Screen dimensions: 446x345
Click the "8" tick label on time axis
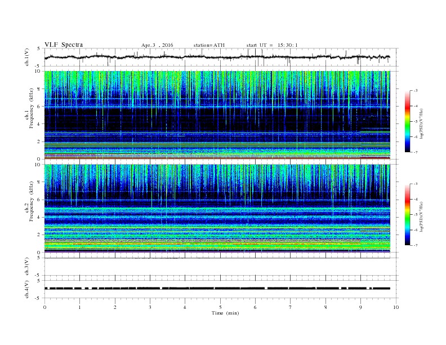coord(325,307)
